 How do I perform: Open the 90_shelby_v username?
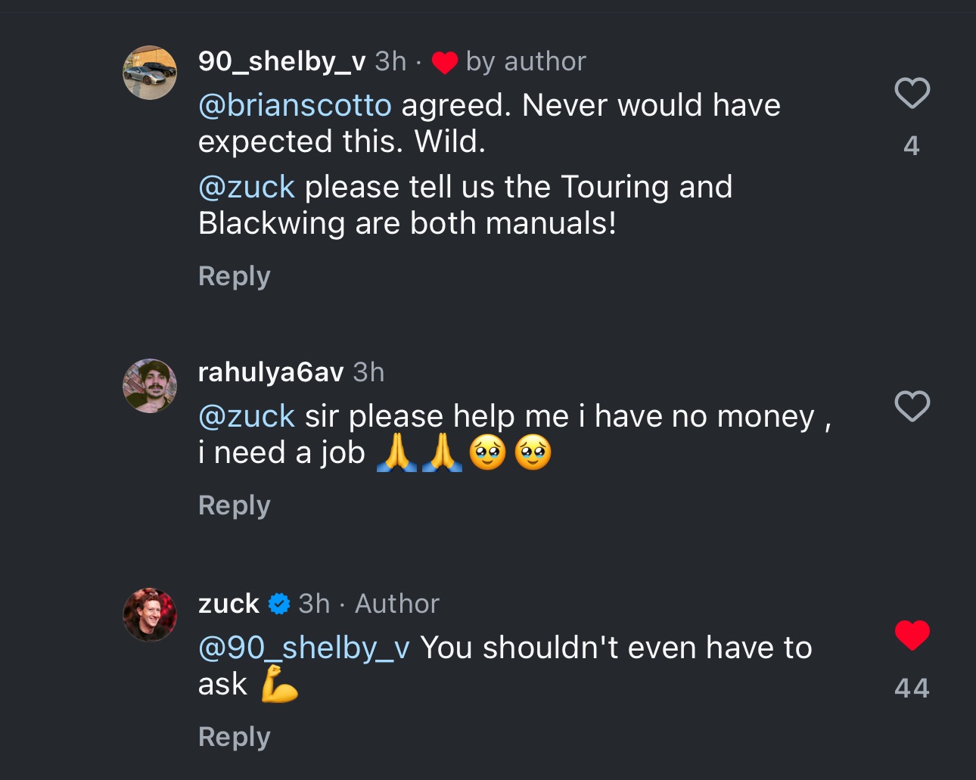(281, 61)
